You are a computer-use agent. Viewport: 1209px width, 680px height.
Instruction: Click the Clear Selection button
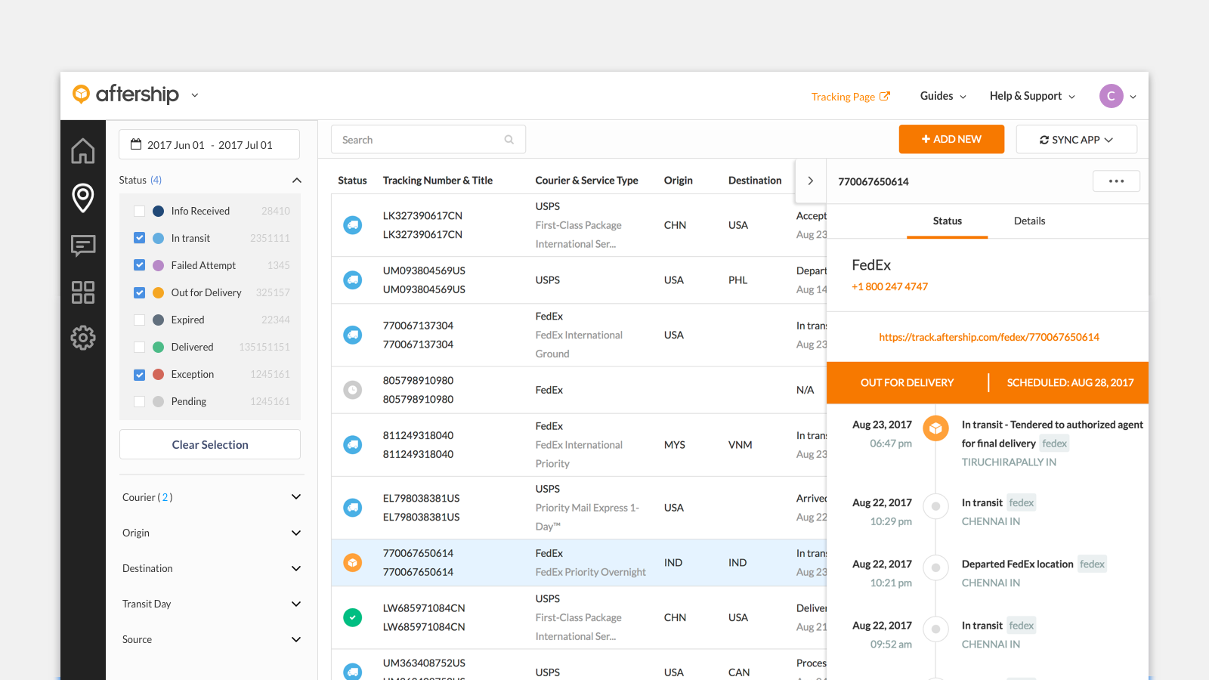tap(210, 444)
